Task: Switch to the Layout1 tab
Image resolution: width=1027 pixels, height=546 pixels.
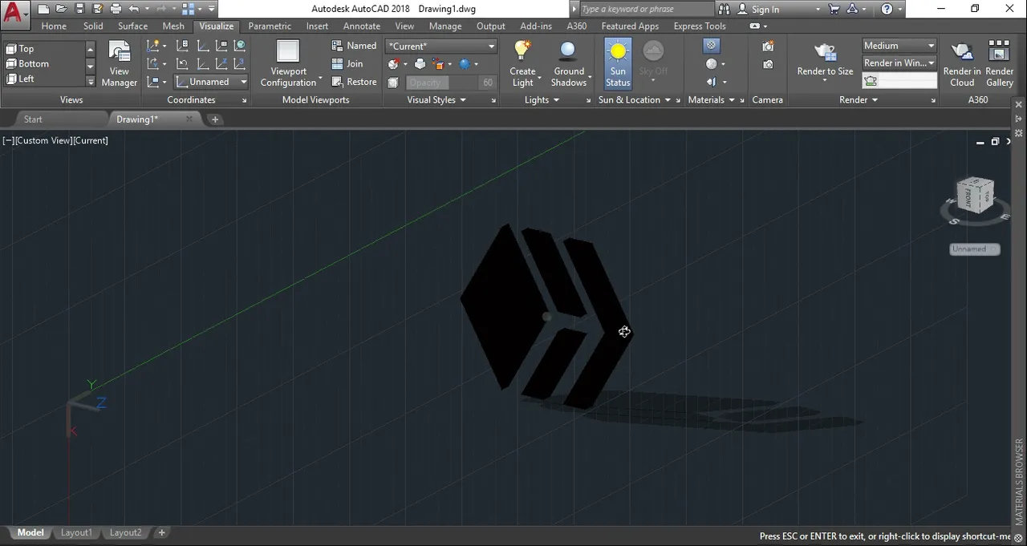Action: 76,532
